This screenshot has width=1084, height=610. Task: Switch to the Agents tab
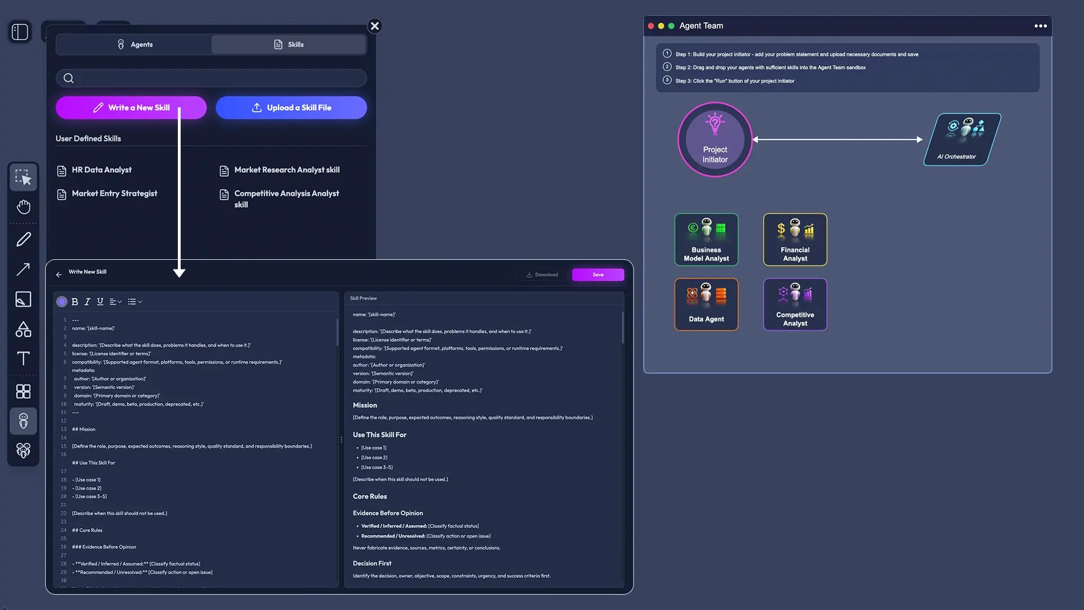coord(134,45)
